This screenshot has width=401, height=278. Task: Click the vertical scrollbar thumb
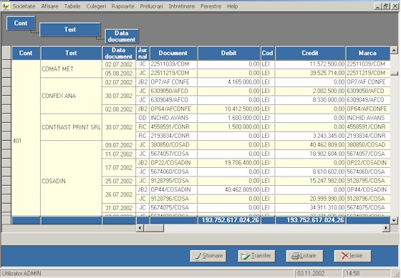394,74
